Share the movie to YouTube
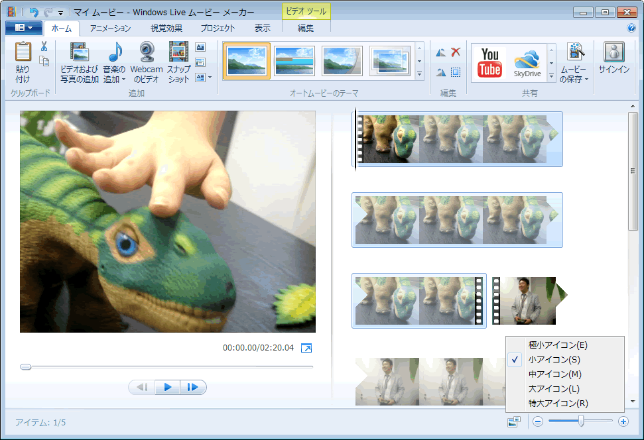 (490, 62)
